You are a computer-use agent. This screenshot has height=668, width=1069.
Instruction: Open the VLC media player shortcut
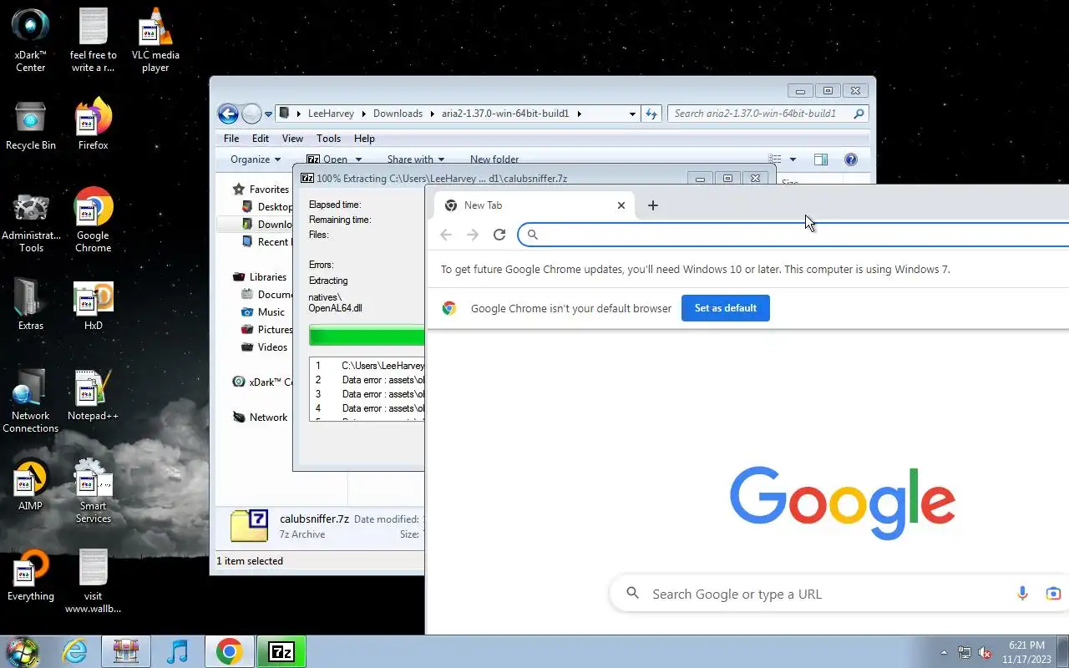tap(155, 39)
